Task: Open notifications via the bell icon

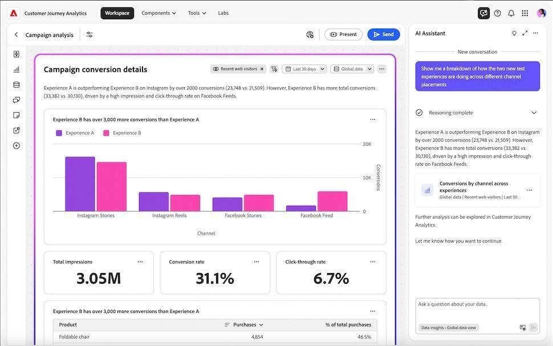Action: (510, 13)
